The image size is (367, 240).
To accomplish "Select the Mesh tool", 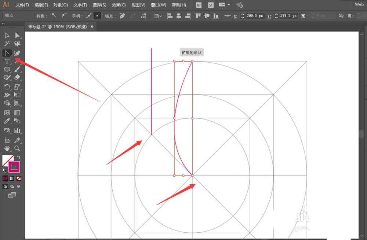I will click(x=7, y=113).
